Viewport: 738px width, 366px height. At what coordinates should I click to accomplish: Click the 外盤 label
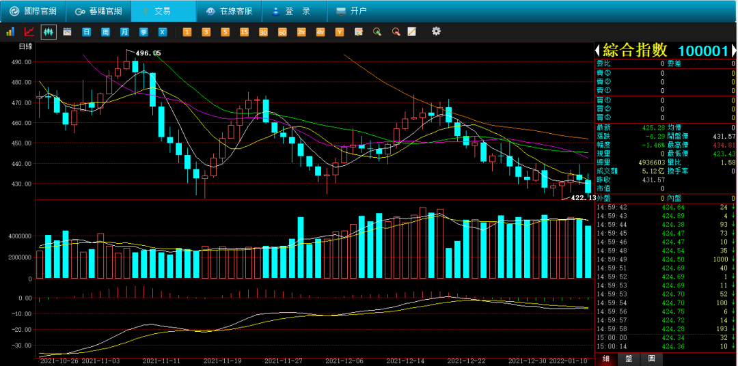pyautogui.click(x=603, y=198)
